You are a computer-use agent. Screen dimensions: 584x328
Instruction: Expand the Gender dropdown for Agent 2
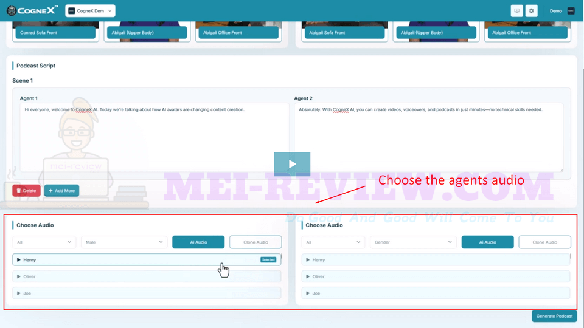click(413, 242)
